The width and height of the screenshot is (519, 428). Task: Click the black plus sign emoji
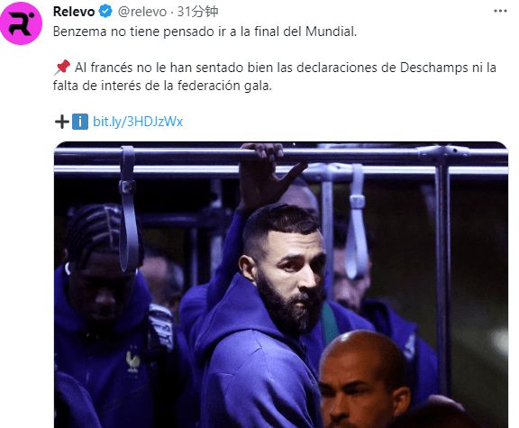pyautogui.click(x=62, y=122)
